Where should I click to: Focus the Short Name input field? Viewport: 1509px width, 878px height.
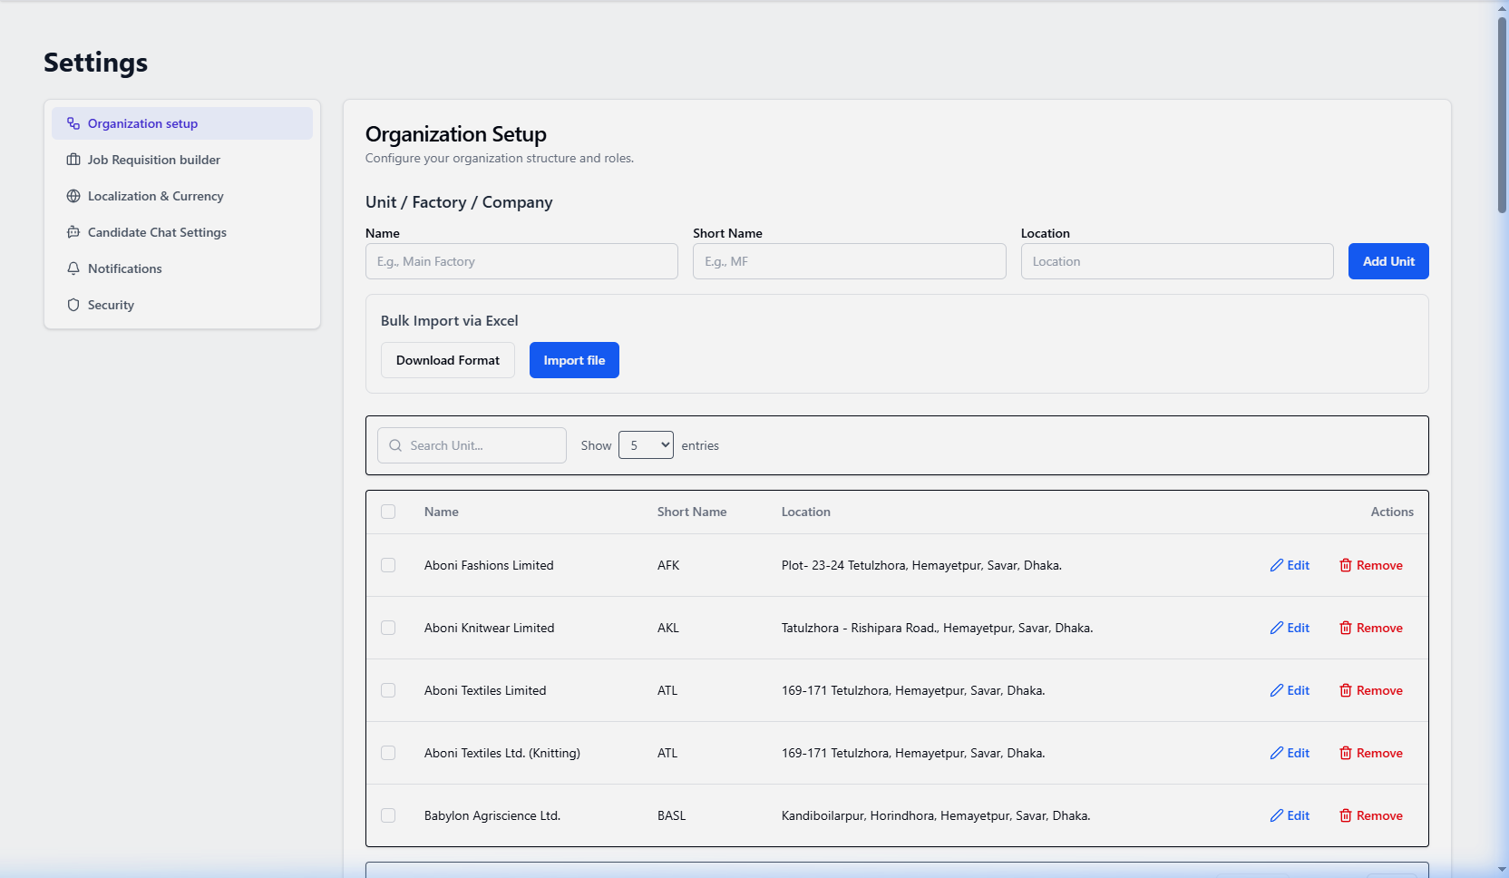(x=850, y=261)
